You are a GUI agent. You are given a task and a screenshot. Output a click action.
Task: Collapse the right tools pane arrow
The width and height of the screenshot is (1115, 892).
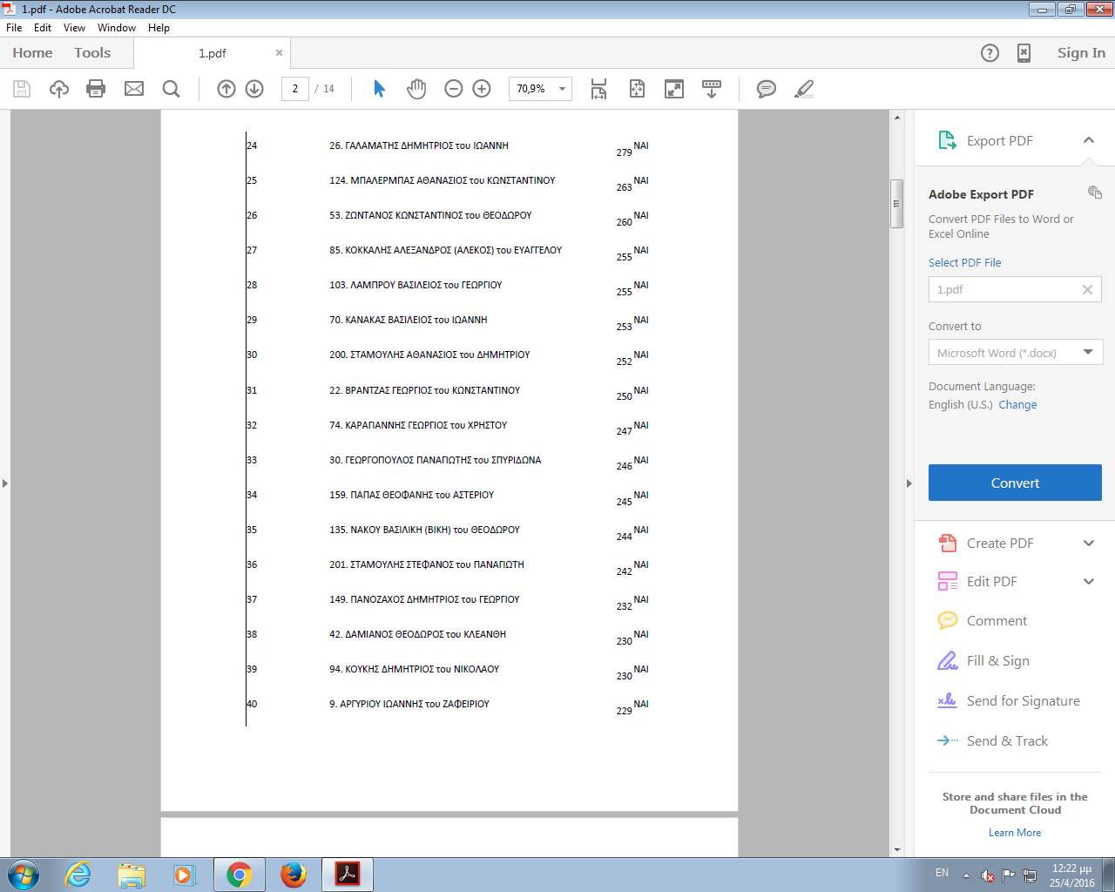click(909, 483)
